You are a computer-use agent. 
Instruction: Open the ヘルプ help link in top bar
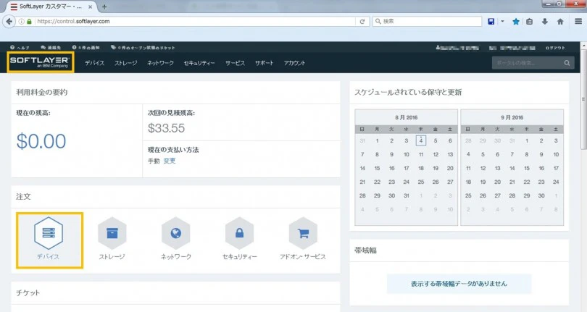click(x=20, y=48)
